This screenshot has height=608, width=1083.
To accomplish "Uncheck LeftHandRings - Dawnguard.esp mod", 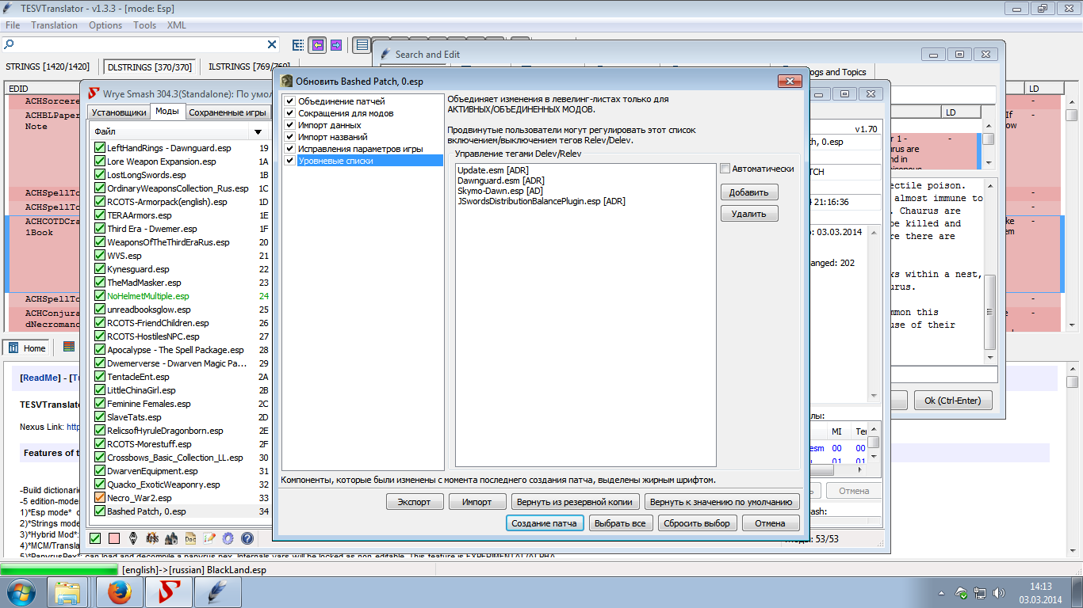I will click(100, 148).
